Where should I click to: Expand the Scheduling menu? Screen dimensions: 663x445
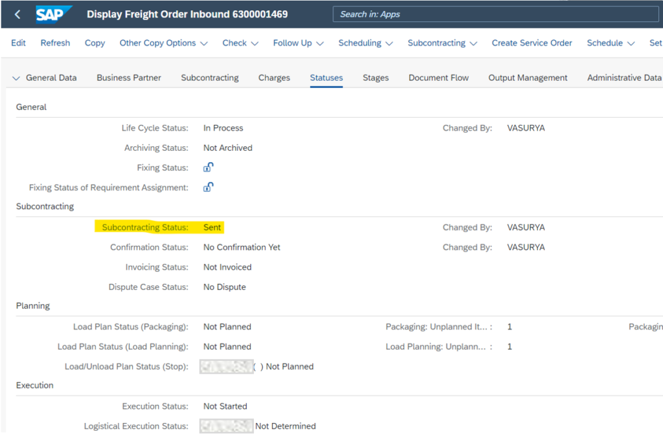click(x=365, y=43)
